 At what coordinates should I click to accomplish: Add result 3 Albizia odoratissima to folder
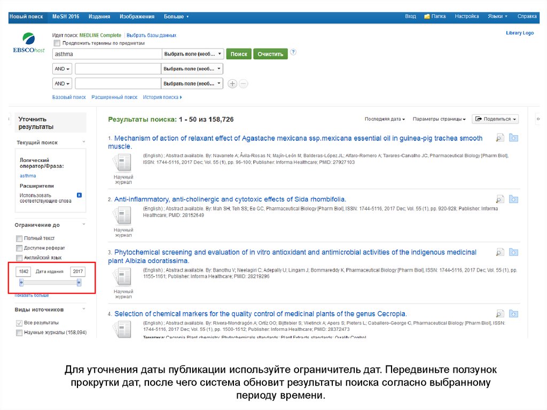[513, 252]
